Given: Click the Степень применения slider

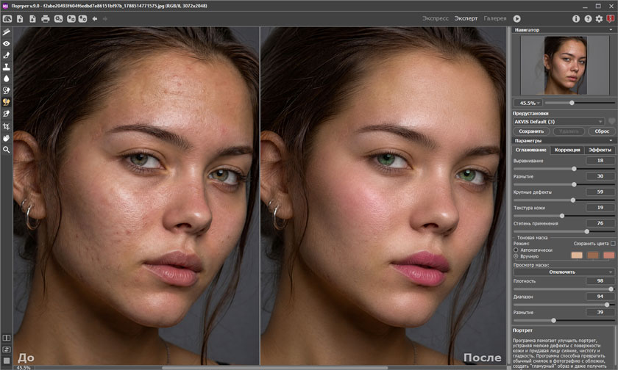Looking at the screenshot, I should click(x=564, y=231).
